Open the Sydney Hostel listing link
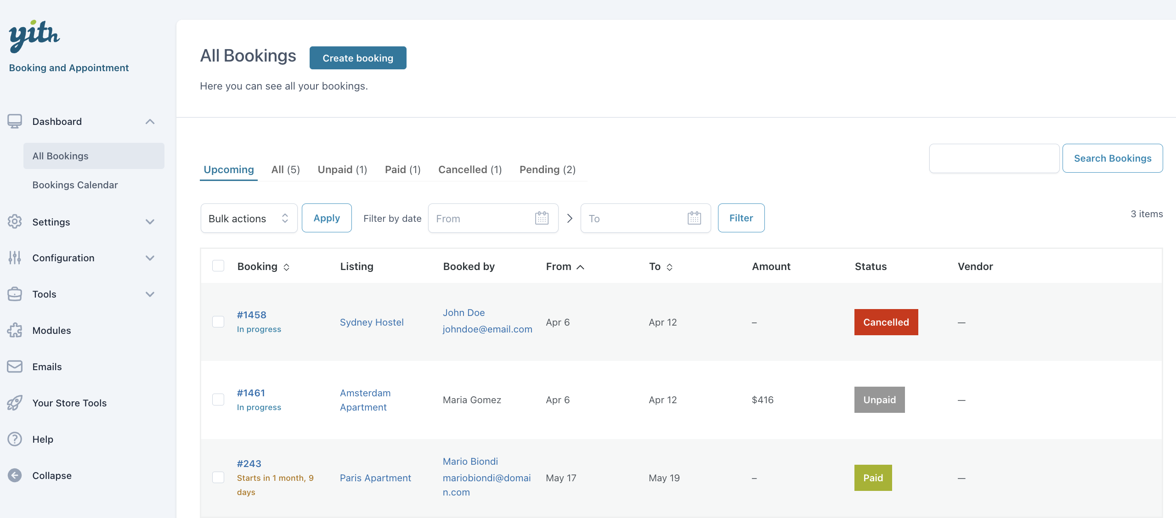The width and height of the screenshot is (1176, 518). click(x=372, y=322)
